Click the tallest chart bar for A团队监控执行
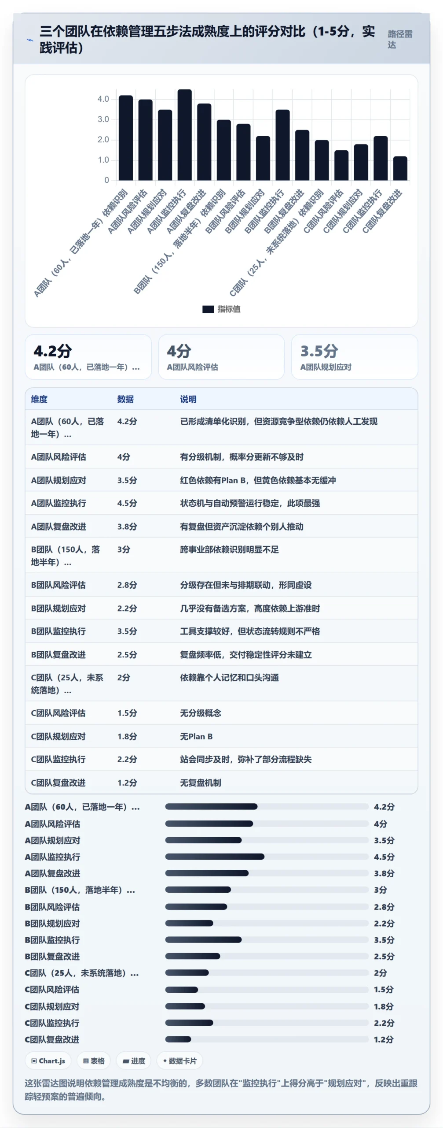 [x=184, y=135]
